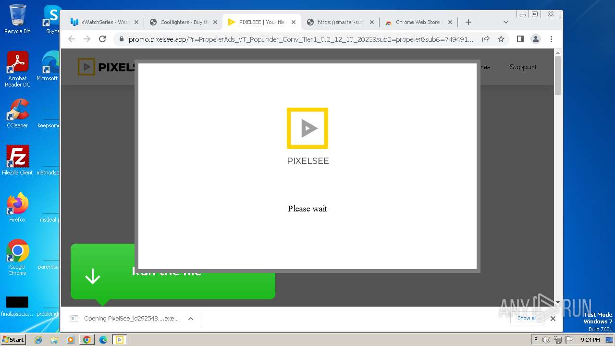Close the sWatchSeries tab

pos(136,22)
